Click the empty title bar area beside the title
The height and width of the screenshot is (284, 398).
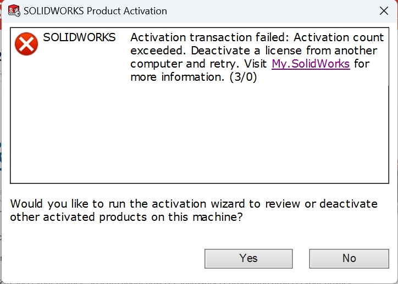click(264, 10)
